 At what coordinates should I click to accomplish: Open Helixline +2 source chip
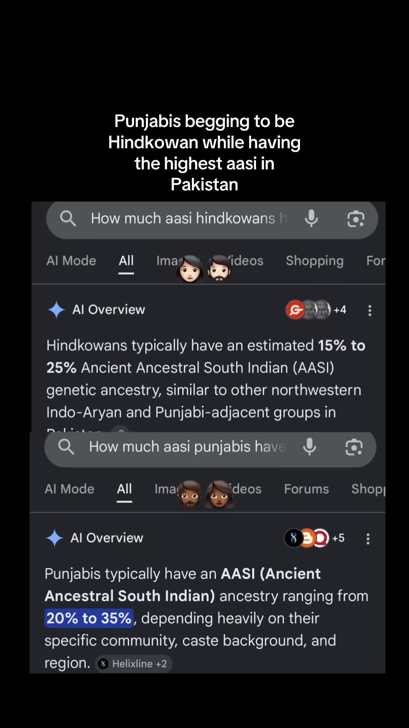133,664
